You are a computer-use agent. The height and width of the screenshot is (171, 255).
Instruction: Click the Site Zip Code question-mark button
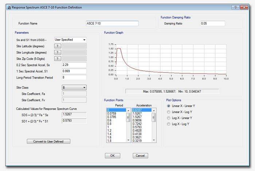(58, 58)
